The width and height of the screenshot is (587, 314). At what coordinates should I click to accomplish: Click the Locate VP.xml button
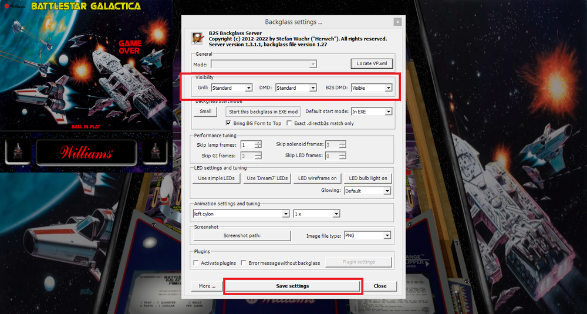[x=372, y=63]
